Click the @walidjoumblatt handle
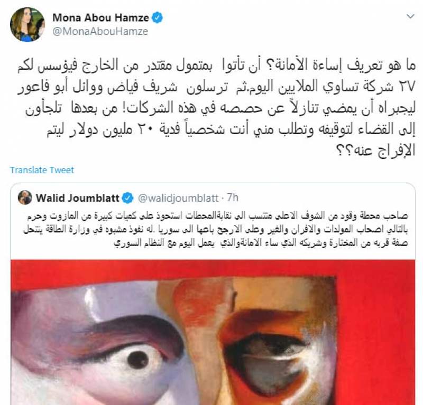Image resolution: width=423 pixels, height=405 pixels. click(178, 198)
